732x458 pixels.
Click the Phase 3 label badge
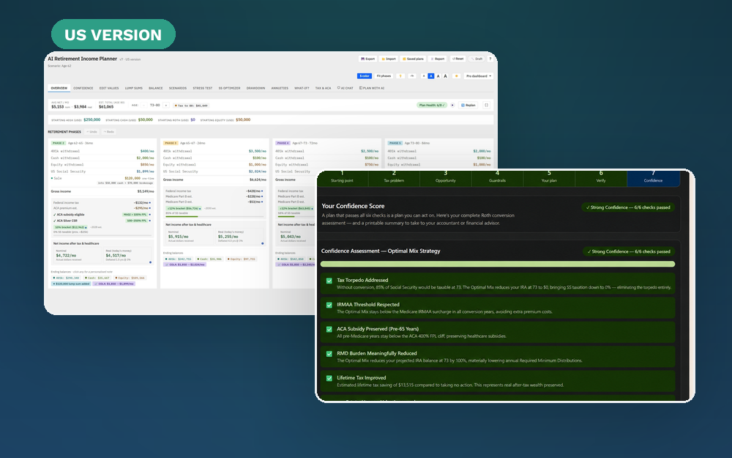point(171,143)
